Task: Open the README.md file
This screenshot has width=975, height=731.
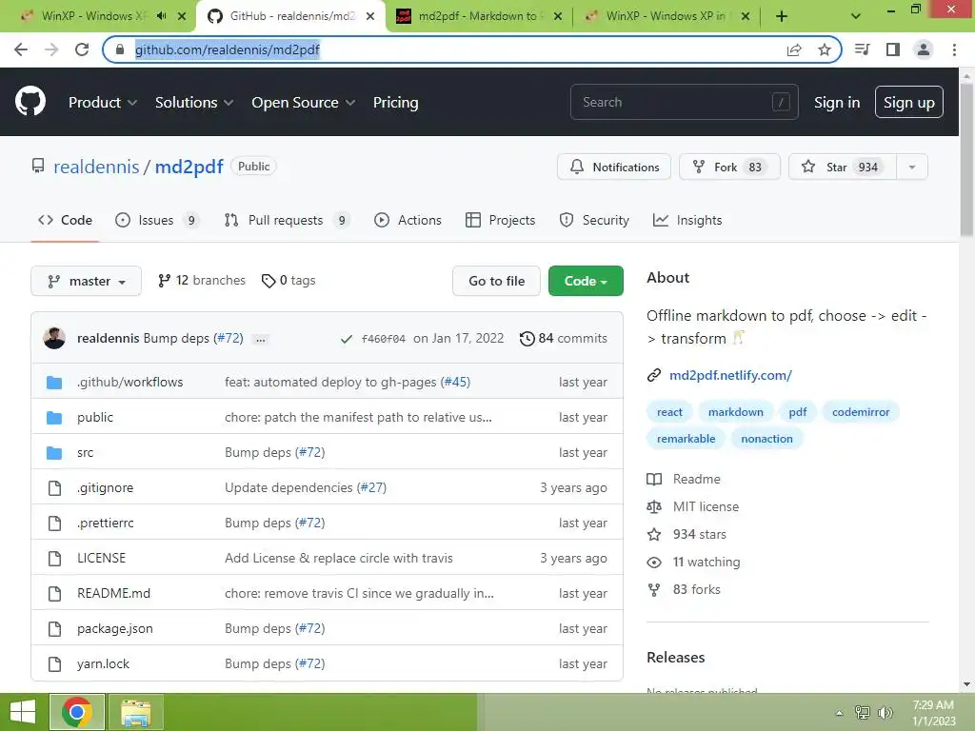Action: click(x=114, y=594)
